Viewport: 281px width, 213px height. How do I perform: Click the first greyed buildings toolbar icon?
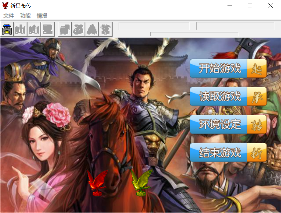tap(20, 29)
